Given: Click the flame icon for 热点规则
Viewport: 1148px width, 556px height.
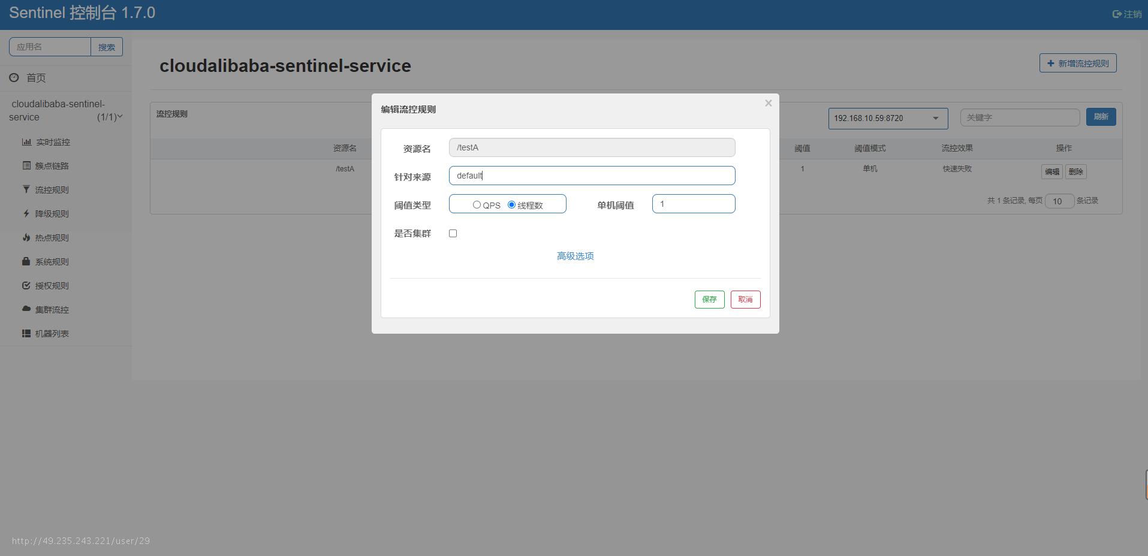Looking at the screenshot, I should [x=26, y=237].
